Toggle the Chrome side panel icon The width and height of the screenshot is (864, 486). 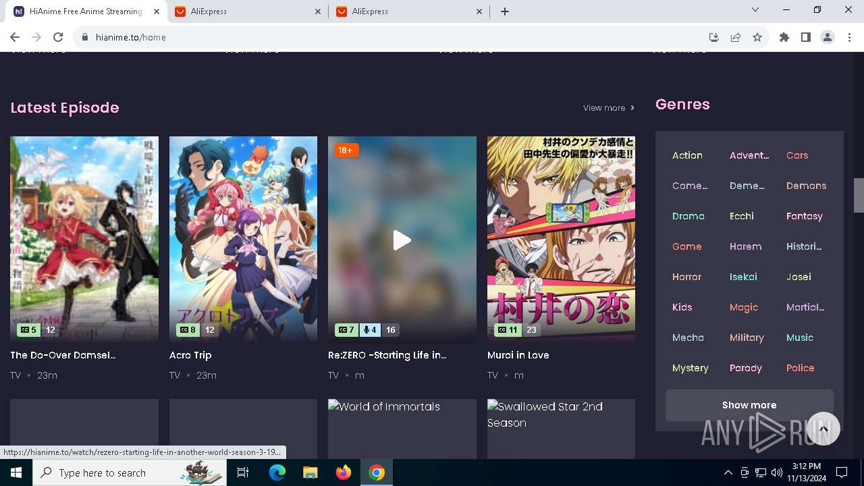pyautogui.click(x=806, y=37)
